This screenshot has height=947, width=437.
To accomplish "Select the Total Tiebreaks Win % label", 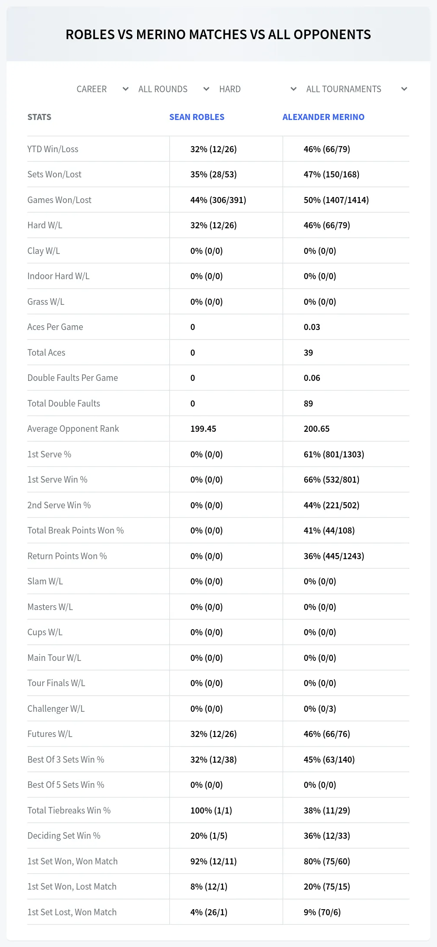I will 69,810.
